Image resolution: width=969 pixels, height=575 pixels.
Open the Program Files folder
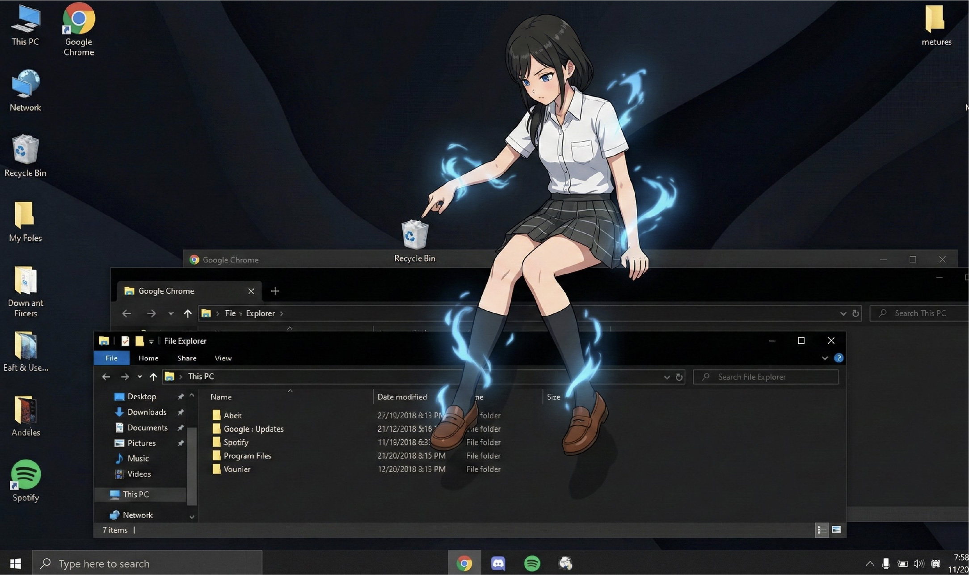[x=248, y=456]
